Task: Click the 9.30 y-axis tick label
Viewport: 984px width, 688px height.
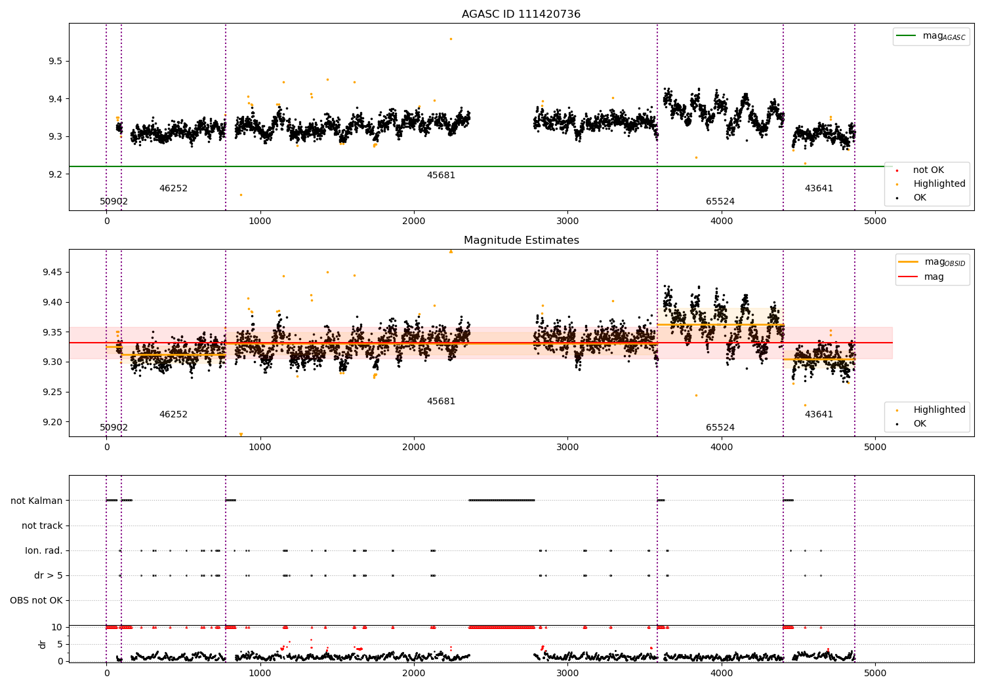Action: click(53, 362)
